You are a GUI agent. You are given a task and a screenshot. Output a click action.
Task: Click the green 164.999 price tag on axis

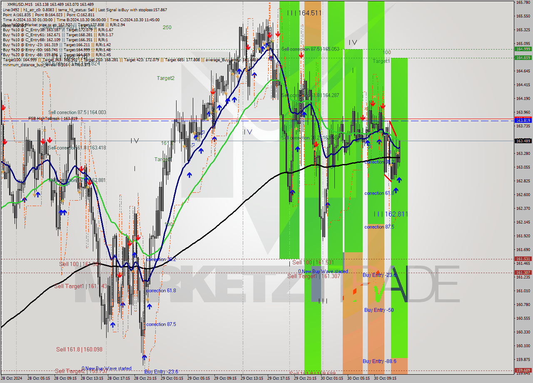point(523,49)
